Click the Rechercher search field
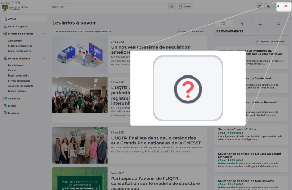The height and width of the screenshot is (190, 292). 109,7
